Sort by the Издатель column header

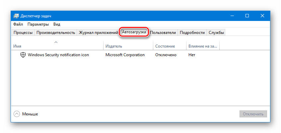(128, 45)
